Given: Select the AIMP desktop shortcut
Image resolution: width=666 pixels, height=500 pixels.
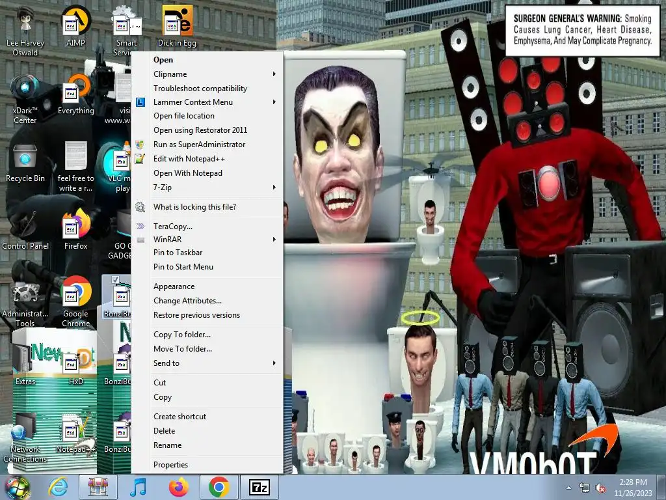Looking at the screenshot, I should click(x=75, y=26).
